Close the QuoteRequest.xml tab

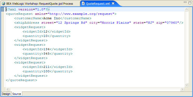[x=113, y=4]
